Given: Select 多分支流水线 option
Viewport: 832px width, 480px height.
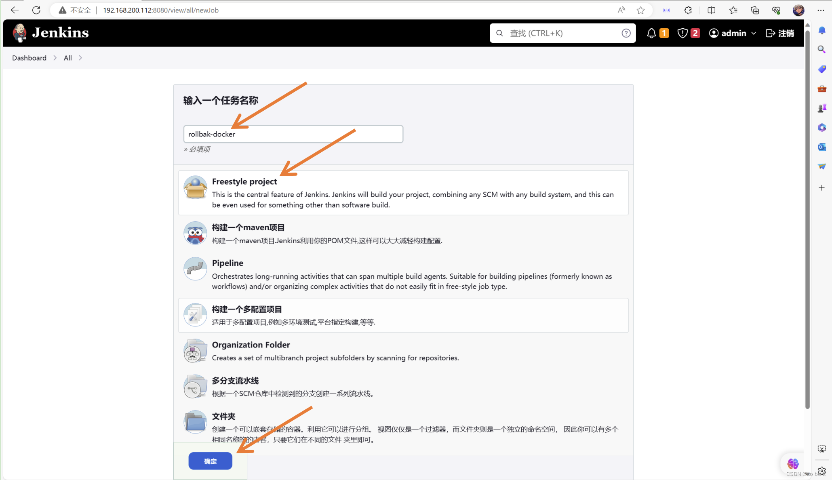Looking at the screenshot, I should (403, 386).
